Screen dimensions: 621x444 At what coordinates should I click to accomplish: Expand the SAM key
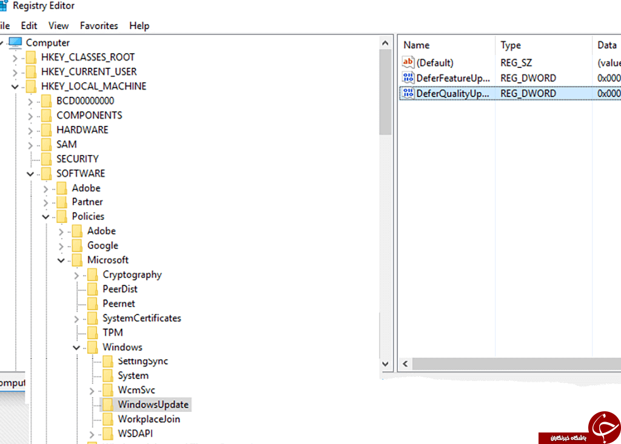pos(30,145)
